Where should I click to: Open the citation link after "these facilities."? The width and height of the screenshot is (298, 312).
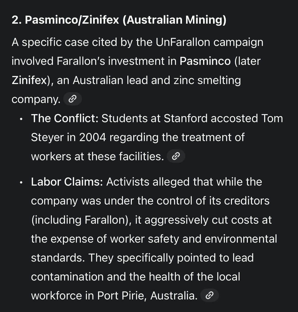point(176,156)
